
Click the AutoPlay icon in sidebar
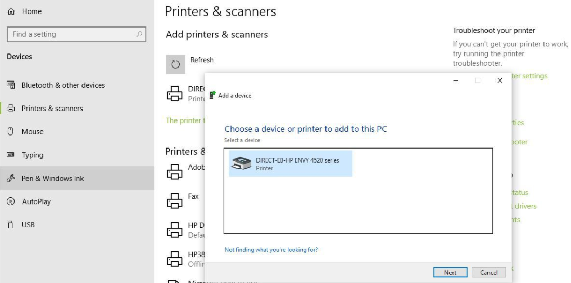(x=11, y=201)
